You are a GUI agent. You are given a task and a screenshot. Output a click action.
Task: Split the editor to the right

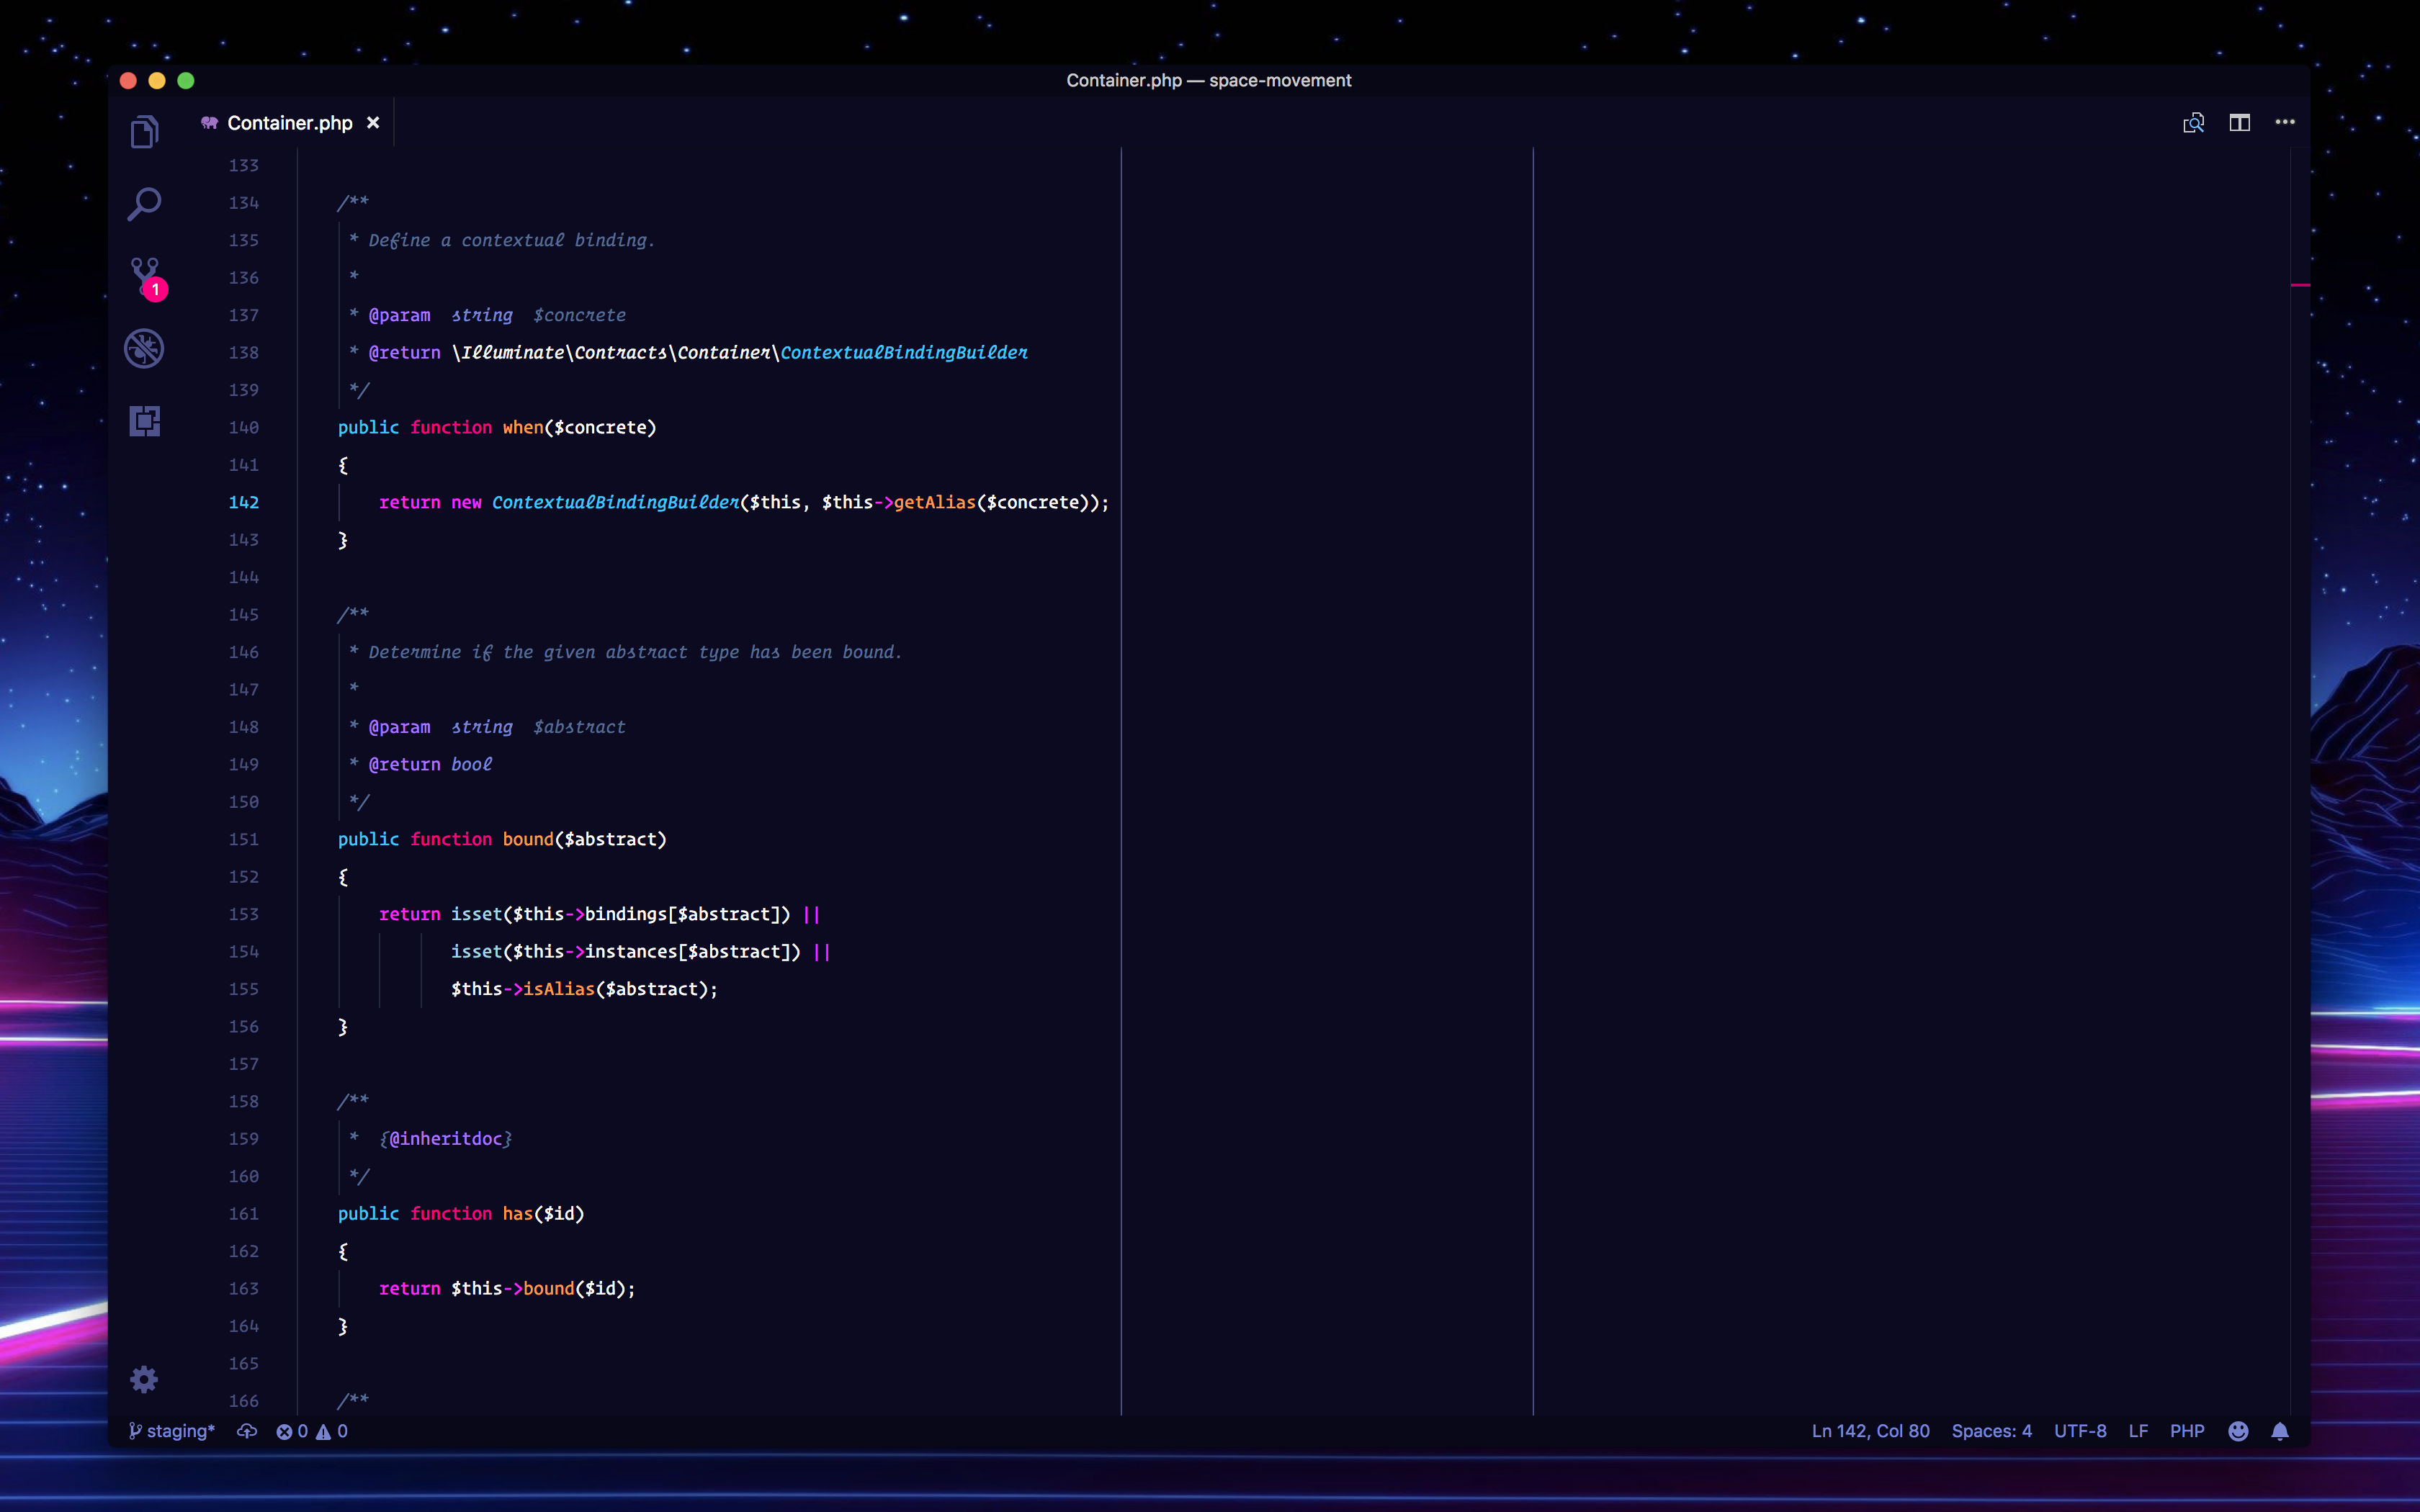tap(2239, 122)
